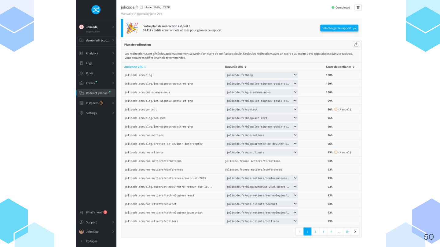This screenshot has height=247, width=440.
Task: Click warning icon on jolicode.com/contact row
Action: (x=336, y=109)
